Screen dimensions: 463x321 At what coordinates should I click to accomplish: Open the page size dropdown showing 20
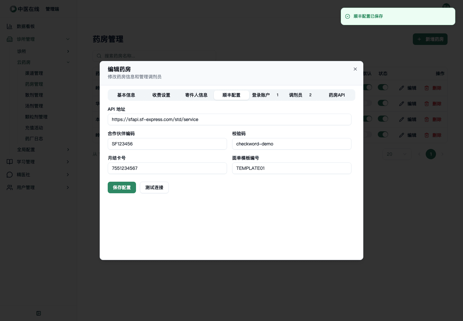[x=397, y=154]
